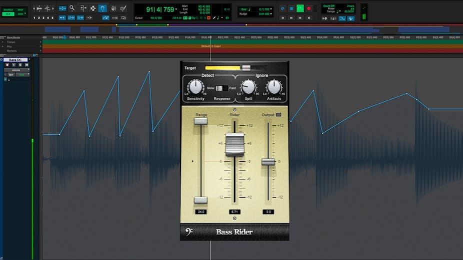Click the Rider fader handle
463x260 pixels.
pos(234,145)
